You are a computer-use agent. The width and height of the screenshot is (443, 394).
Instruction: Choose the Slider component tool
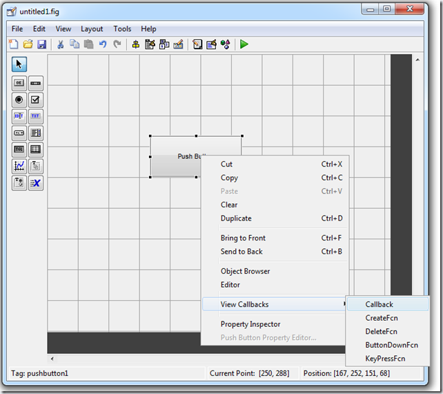coord(36,83)
